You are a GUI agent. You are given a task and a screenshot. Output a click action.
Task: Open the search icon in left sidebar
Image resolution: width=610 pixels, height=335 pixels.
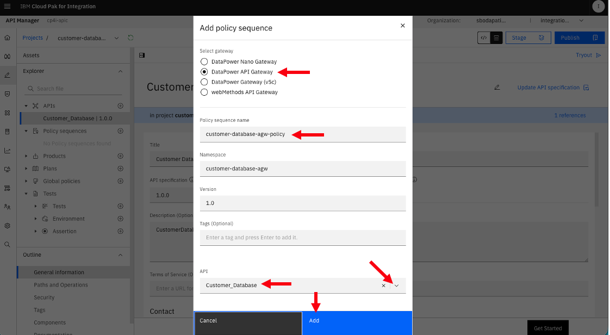click(x=8, y=244)
